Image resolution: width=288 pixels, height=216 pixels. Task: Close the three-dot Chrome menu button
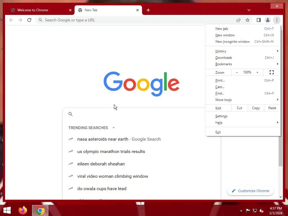pos(277,20)
